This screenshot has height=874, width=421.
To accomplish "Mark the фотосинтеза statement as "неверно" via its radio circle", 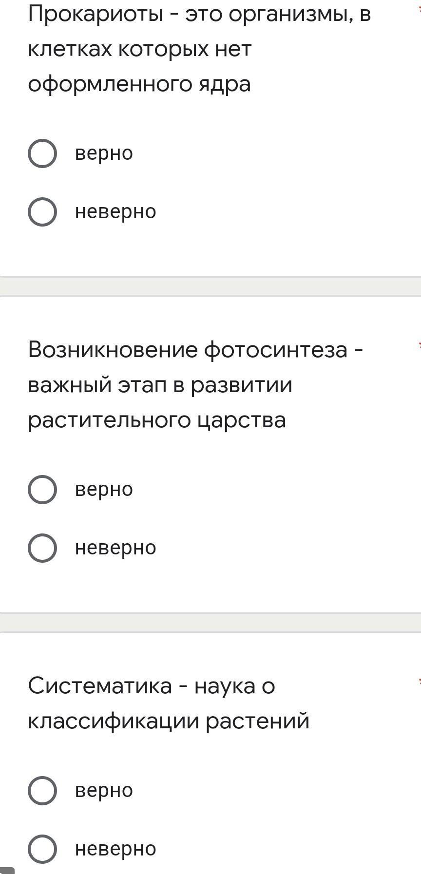I will [42, 548].
